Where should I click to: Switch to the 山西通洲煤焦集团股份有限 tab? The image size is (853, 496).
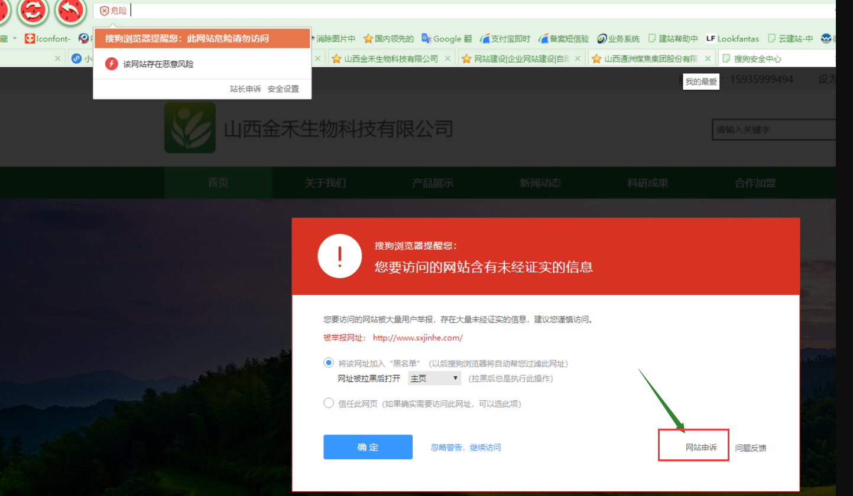(651, 58)
